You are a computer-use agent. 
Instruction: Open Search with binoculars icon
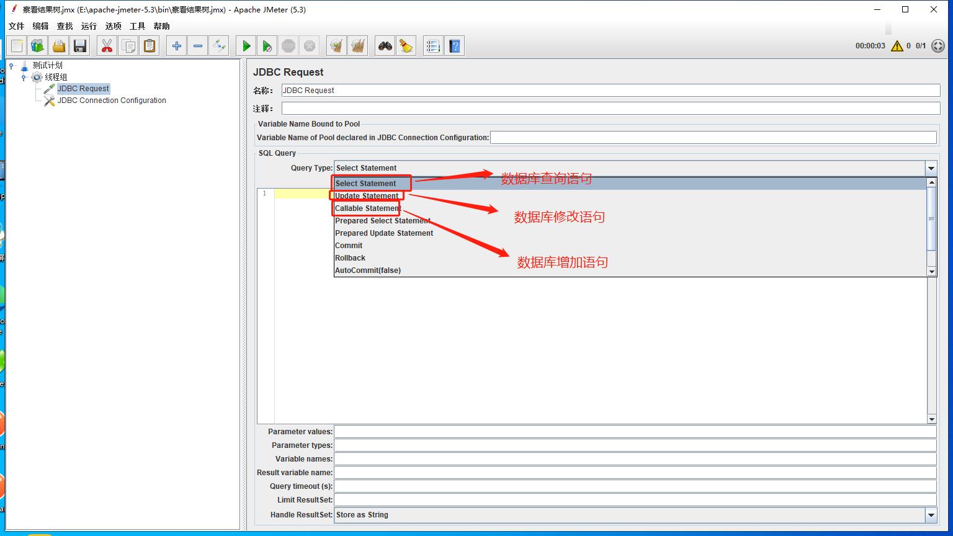[385, 46]
